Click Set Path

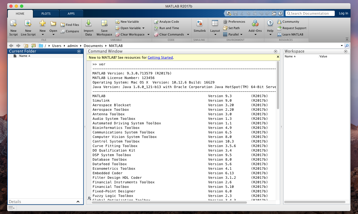point(231,28)
